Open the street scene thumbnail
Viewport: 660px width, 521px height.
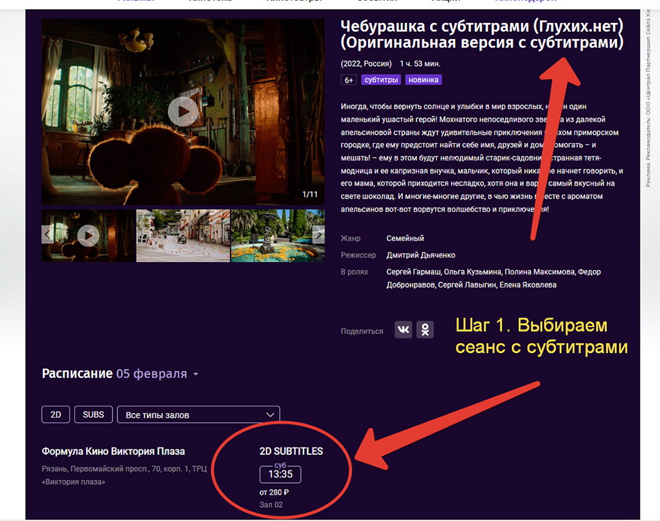click(183, 235)
